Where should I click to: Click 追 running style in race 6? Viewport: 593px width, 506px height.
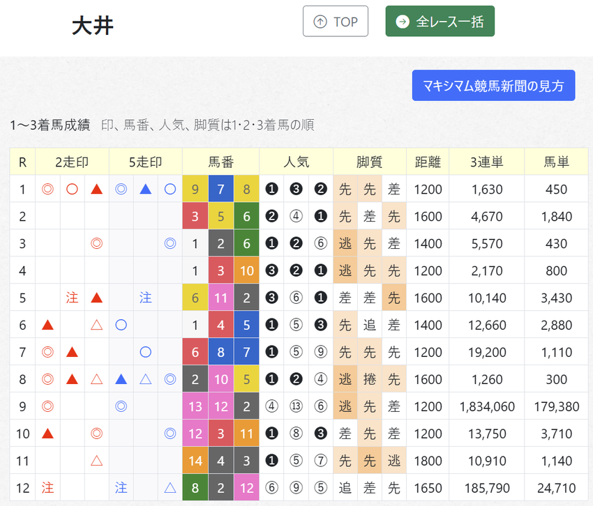click(x=370, y=325)
